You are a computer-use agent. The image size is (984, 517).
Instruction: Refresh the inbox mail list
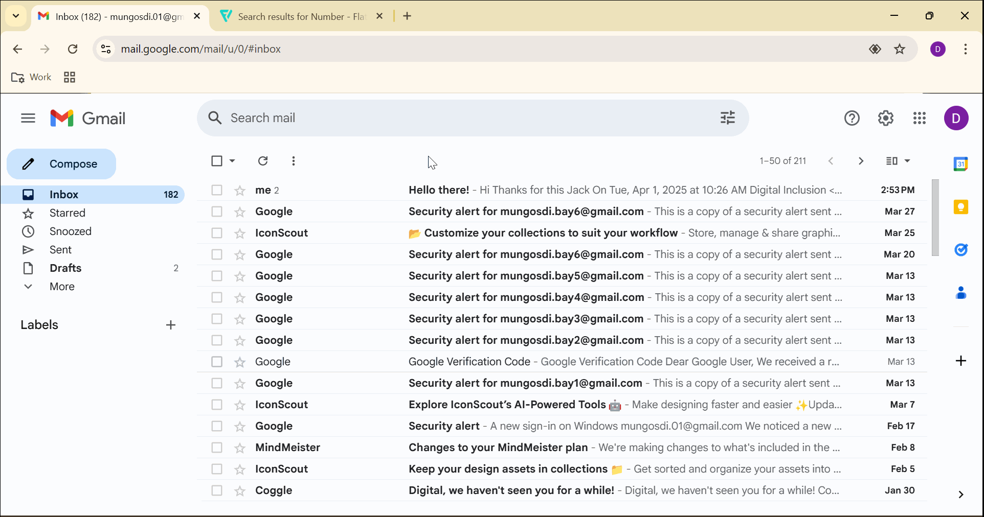[x=263, y=161]
